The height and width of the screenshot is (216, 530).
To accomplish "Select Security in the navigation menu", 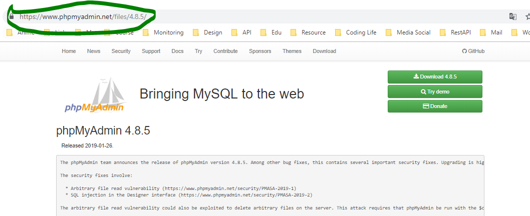I will (121, 51).
